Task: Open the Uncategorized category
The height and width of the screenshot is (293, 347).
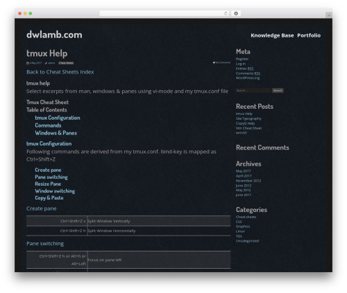Action: (x=247, y=241)
